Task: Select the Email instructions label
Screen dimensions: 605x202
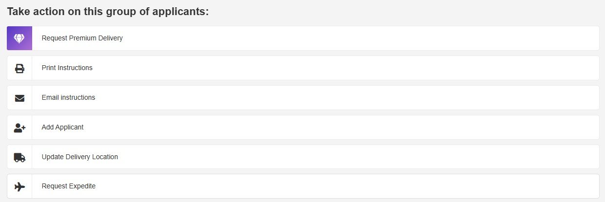Action: [68, 97]
